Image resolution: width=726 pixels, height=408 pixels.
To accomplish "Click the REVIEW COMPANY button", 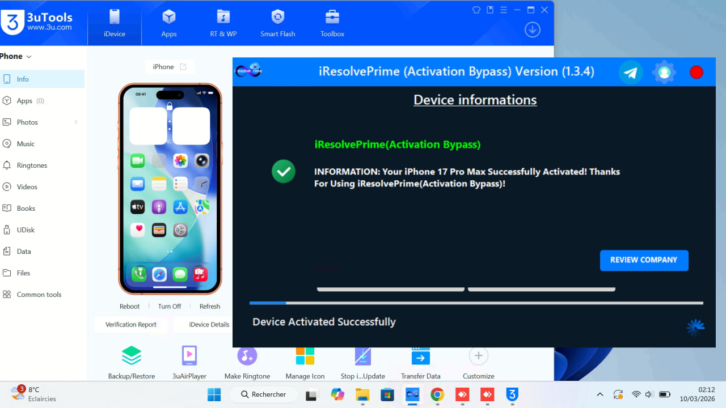I will pyautogui.click(x=644, y=260).
